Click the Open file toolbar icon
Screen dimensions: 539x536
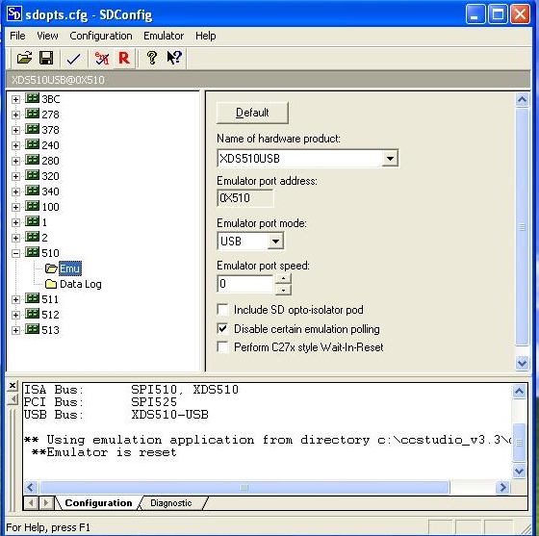point(24,58)
